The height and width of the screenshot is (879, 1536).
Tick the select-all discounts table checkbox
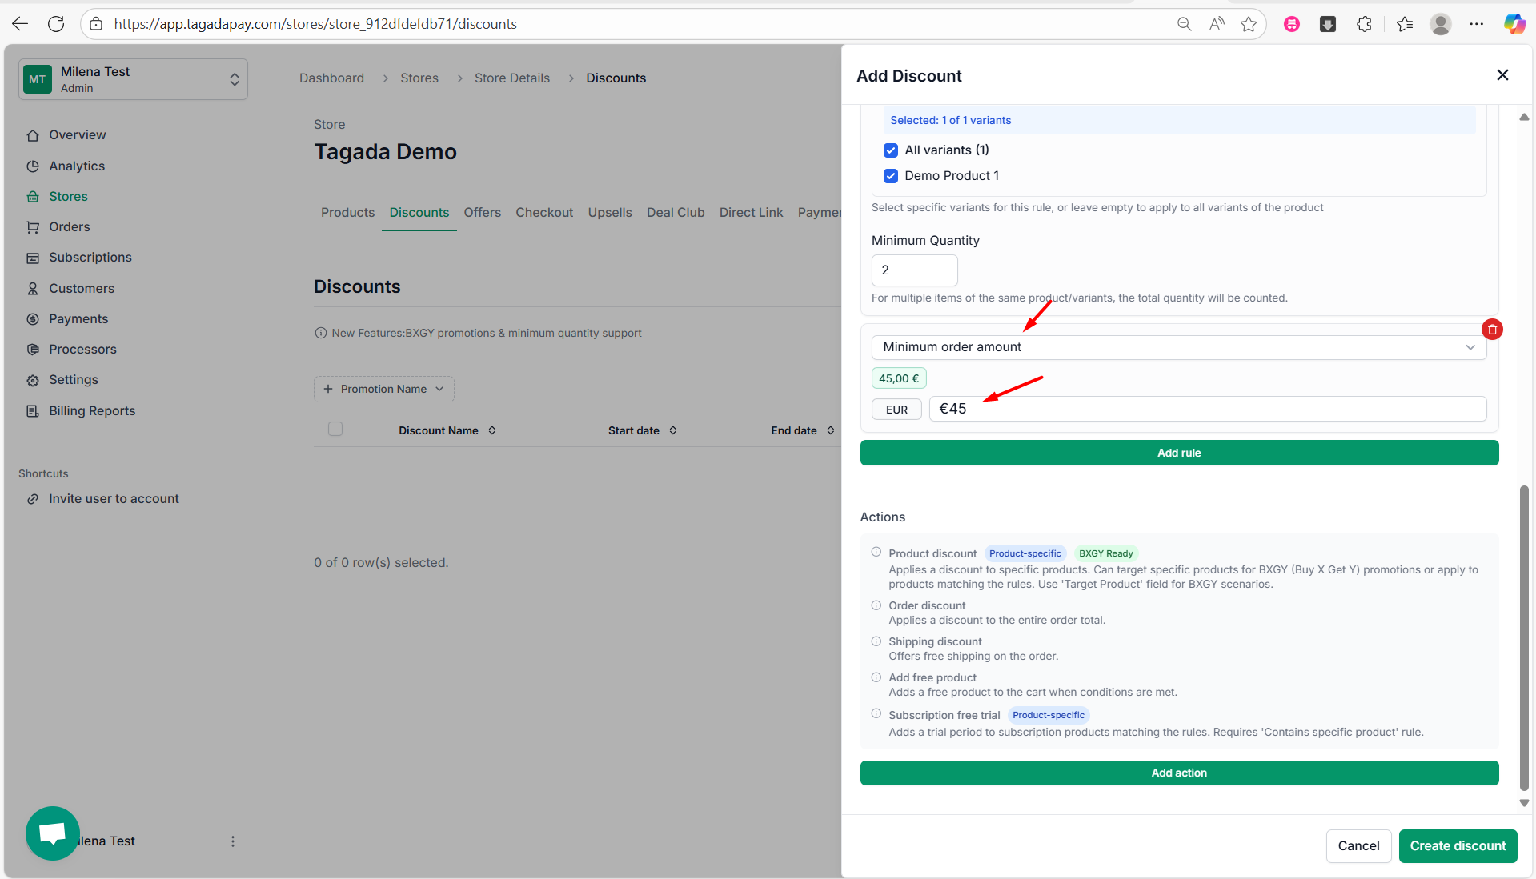[x=335, y=430]
